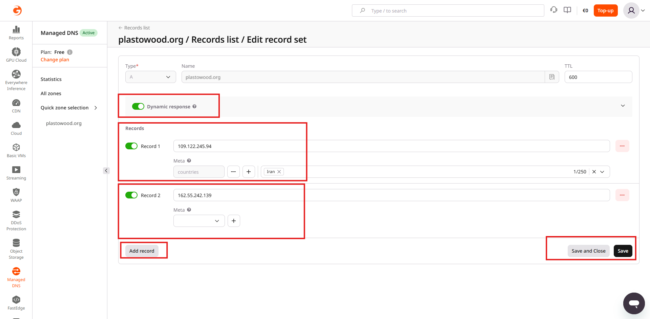This screenshot has width=650, height=319.
Task: Select All zones in the DNS menu
Action: pyautogui.click(x=51, y=93)
